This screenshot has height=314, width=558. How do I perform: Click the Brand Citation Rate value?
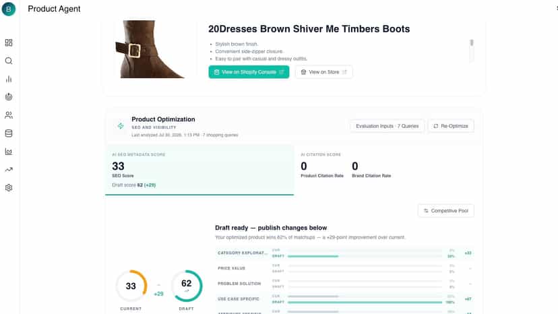click(354, 166)
